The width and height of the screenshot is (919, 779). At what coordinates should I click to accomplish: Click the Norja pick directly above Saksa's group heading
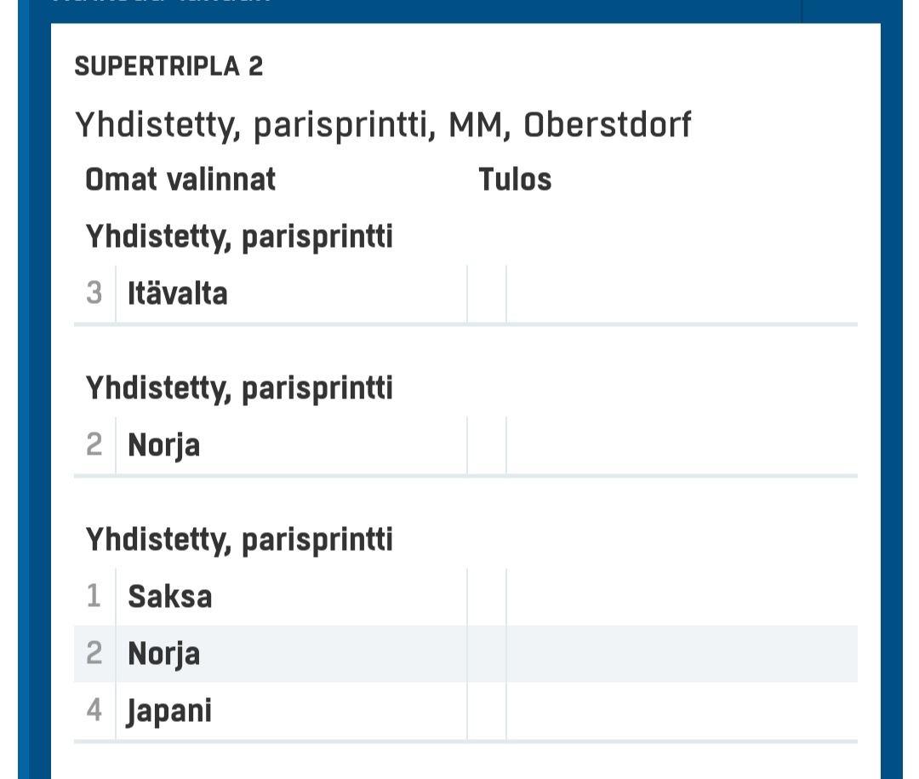[x=164, y=445]
